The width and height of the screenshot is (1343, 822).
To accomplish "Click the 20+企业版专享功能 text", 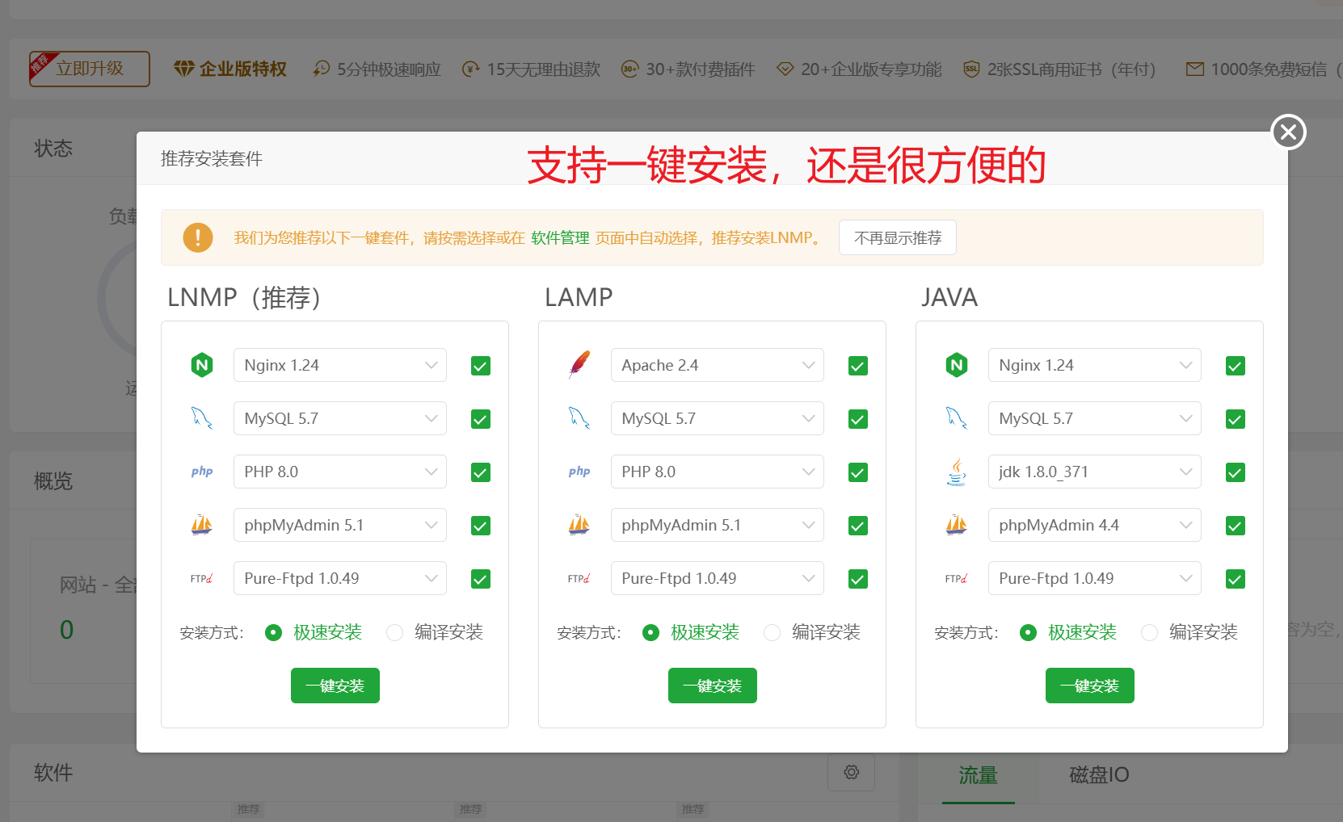I will click(x=871, y=69).
